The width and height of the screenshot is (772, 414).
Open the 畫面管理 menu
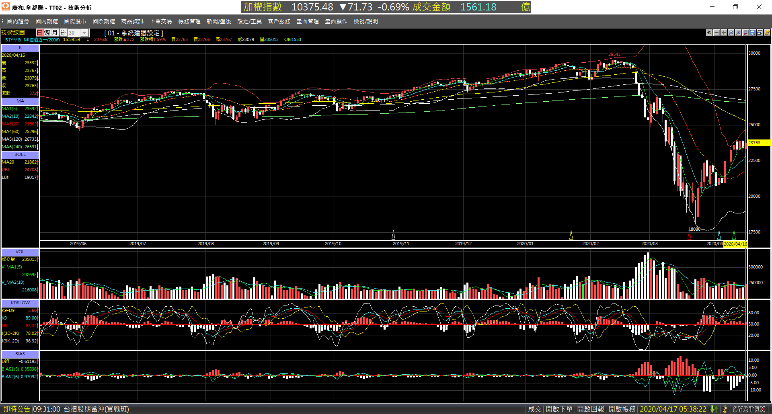[x=308, y=21]
